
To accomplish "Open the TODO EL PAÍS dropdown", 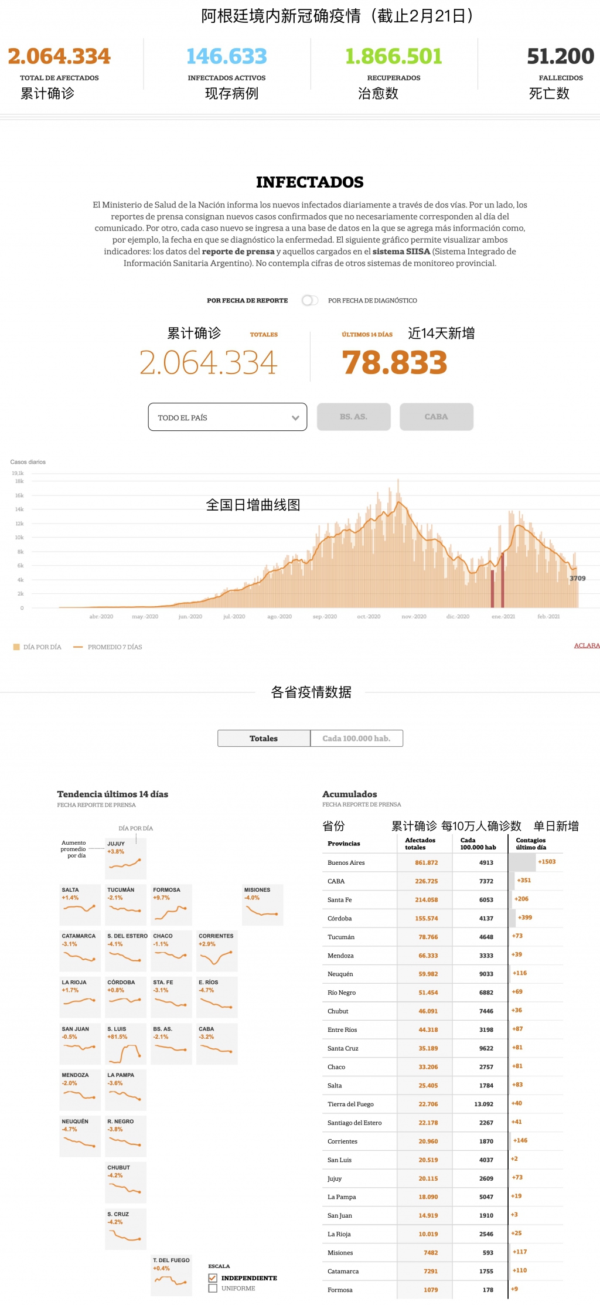I will point(227,417).
